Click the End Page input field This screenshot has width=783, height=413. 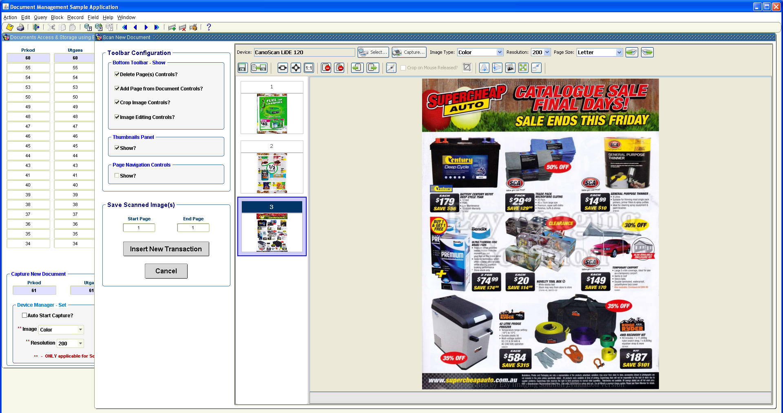point(193,228)
